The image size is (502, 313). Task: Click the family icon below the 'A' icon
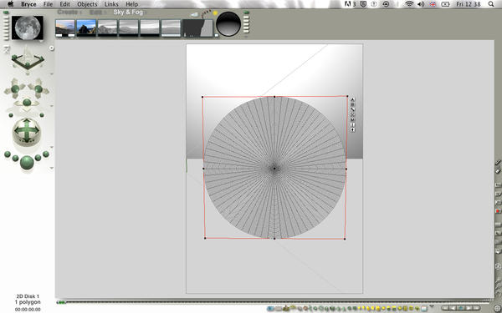(352, 104)
